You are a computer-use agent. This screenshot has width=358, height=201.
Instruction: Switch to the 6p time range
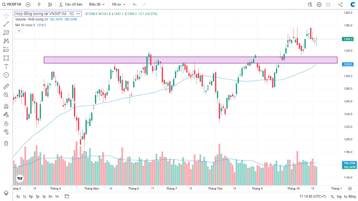tap(31, 196)
